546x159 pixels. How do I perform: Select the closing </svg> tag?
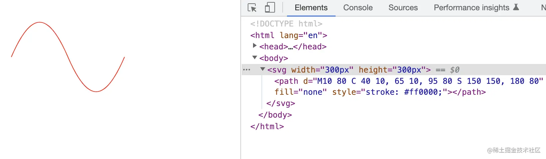coord(281,103)
